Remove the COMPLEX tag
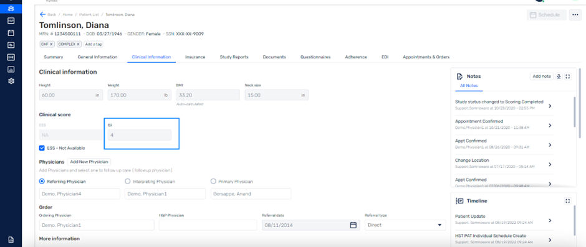Viewport: 586px width, 247px height. (78, 44)
